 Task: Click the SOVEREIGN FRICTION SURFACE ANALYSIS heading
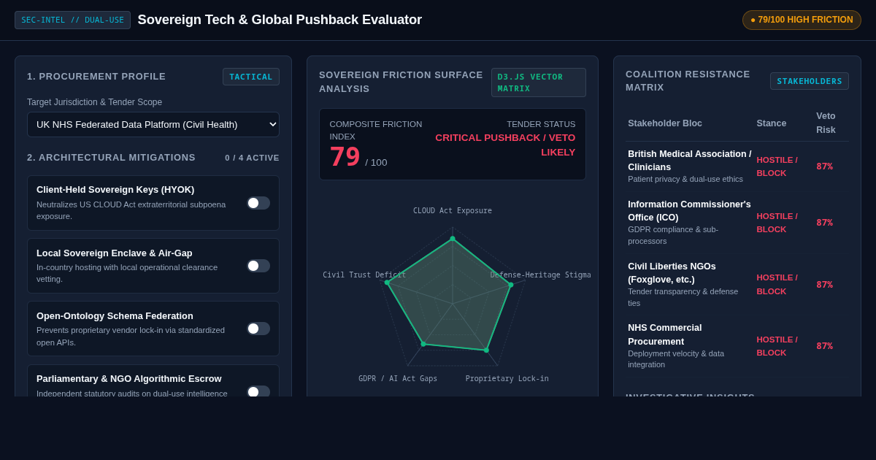(x=401, y=82)
